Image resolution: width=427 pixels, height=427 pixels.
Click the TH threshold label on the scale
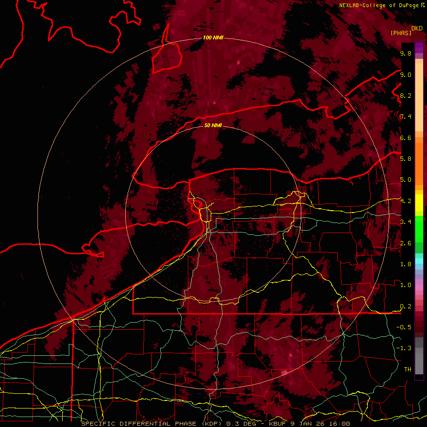tap(408, 370)
